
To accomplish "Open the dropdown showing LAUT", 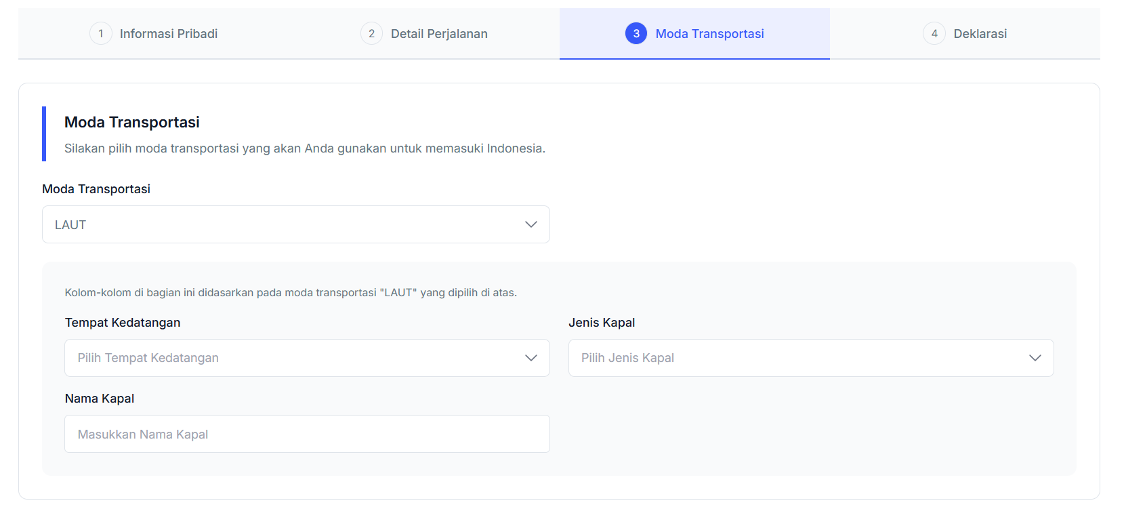I will 285,224.
